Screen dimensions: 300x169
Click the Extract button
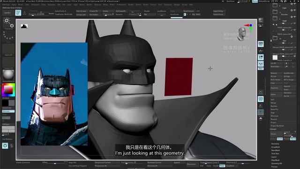(x=277, y=134)
